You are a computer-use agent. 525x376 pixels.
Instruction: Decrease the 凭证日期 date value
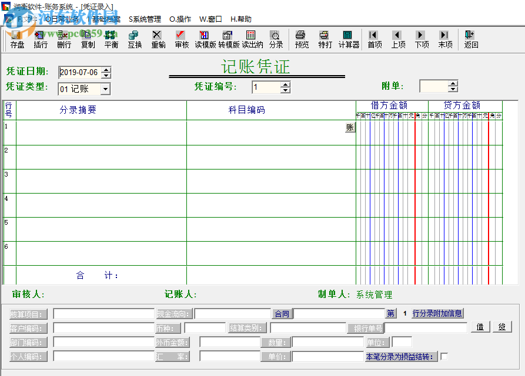tap(106, 75)
